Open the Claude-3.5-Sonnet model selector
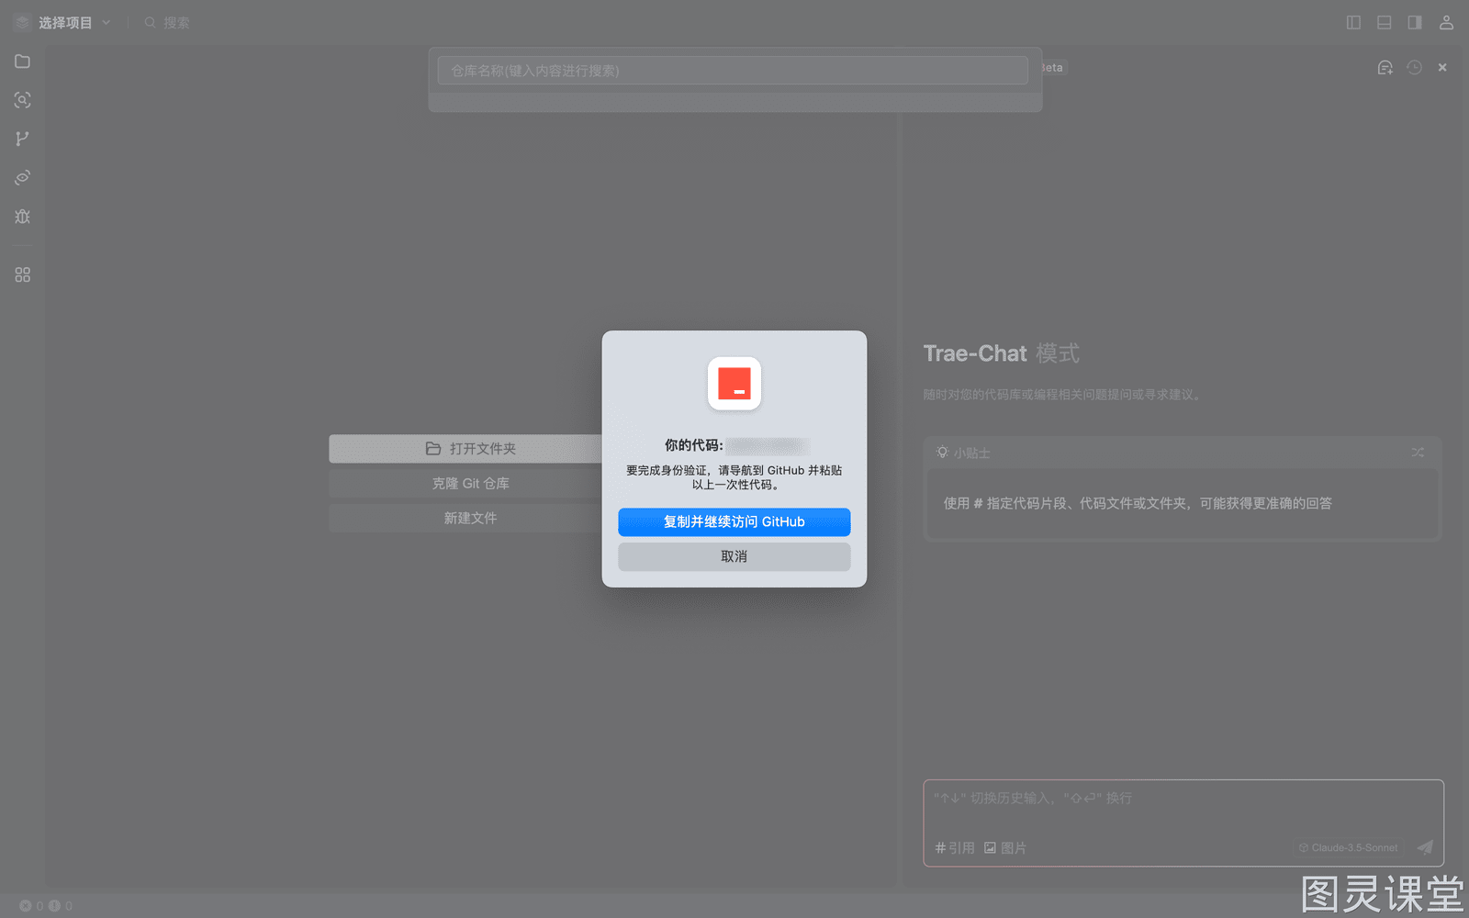 (1349, 847)
